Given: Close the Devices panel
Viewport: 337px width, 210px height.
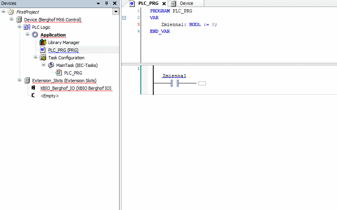Looking at the screenshot, I should [115, 3].
